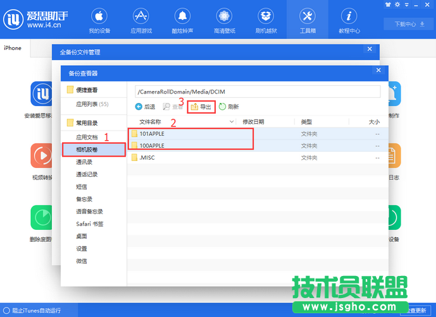Open My Device section in top navigation
Viewport: 436px width, 317px height.
99,21
